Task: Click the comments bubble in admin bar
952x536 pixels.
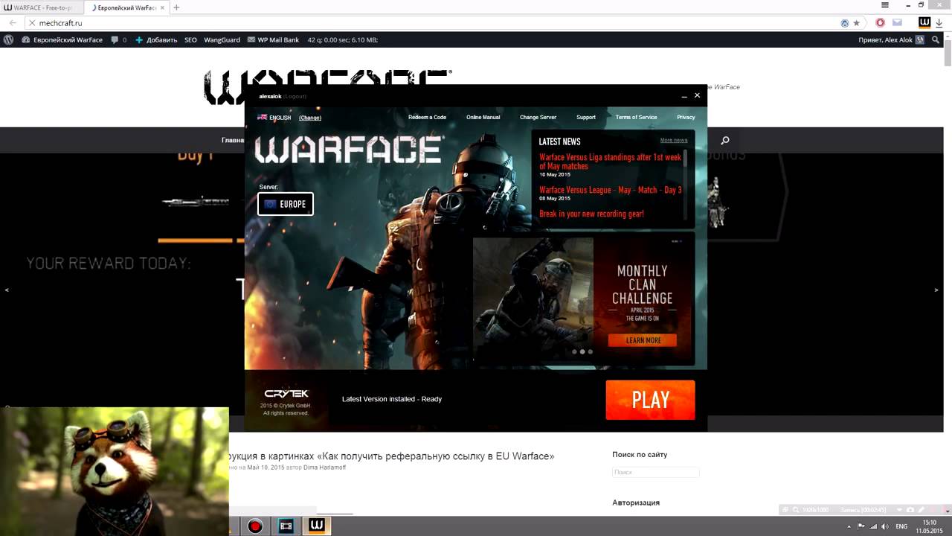Action: (118, 39)
